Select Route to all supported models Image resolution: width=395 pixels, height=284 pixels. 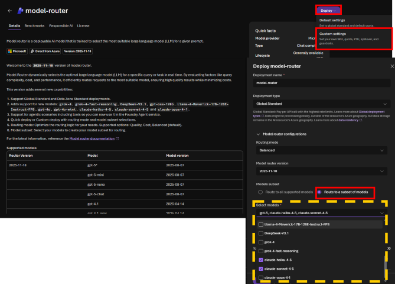[x=261, y=192]
